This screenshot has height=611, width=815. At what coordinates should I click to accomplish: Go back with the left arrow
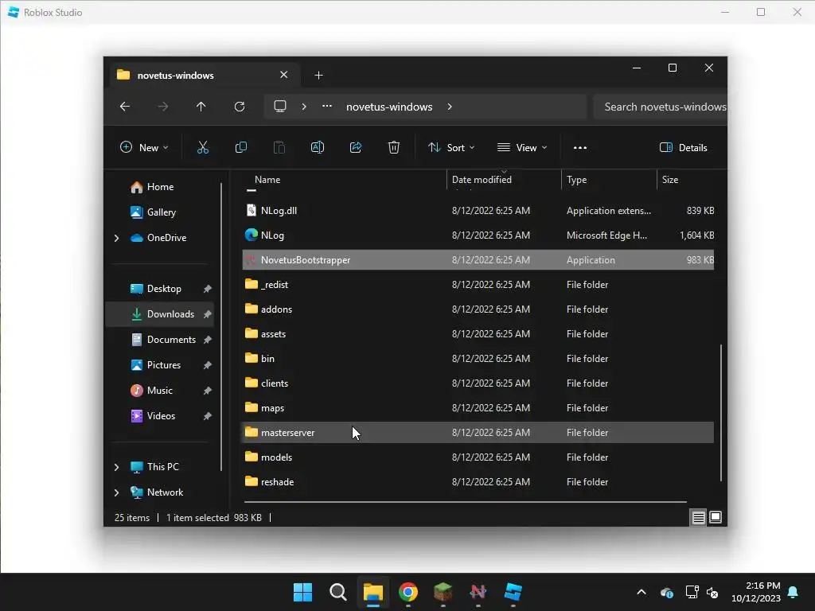click(x=125, y=107)
